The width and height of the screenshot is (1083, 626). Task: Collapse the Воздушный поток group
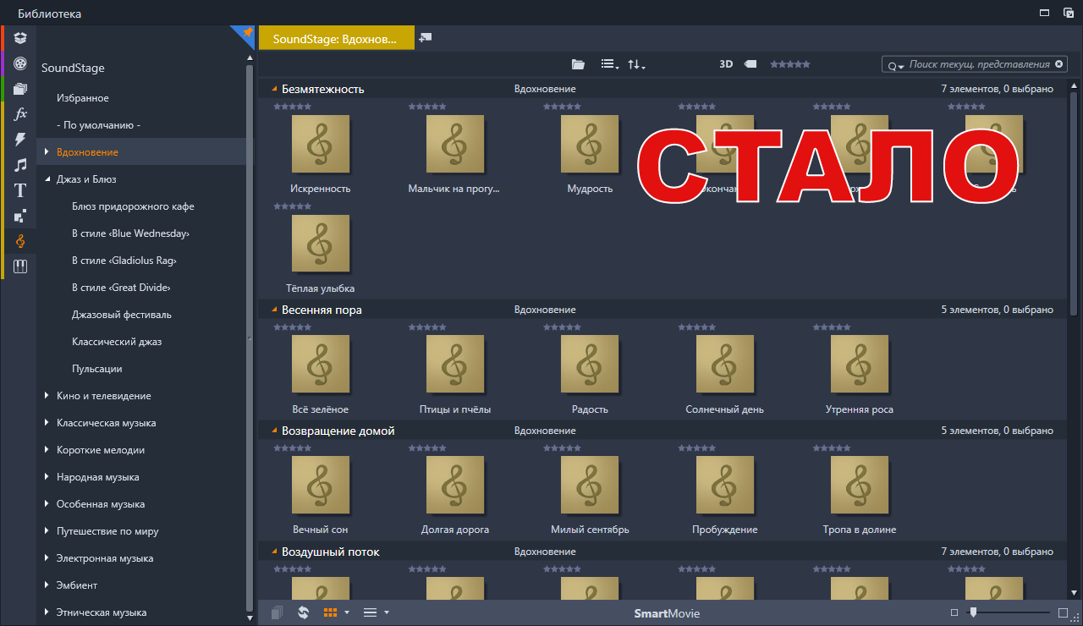[274, 552]
